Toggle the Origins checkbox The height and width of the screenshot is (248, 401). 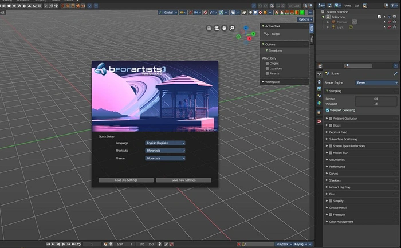267,64
